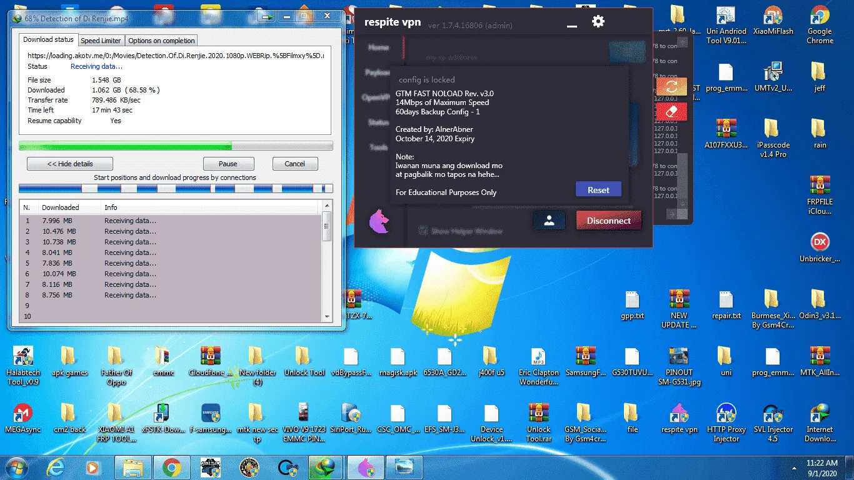Select connection row with 10.074 MB downloaded
This screenshot has width=854, height=480.
coord(171,274)
